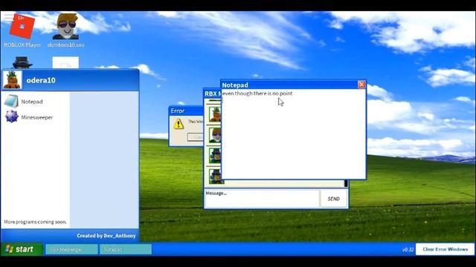The width and height of the screenshot is (476, 267).
Task: Click the v0.32 version label on the taskbar
Action: tap(408, 249)
